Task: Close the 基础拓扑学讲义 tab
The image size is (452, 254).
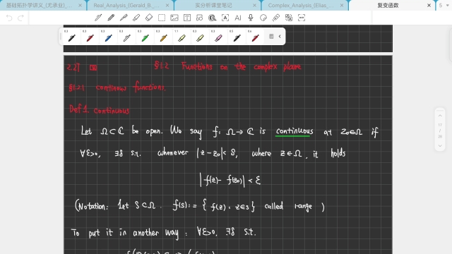Action: tap(80, 5)
